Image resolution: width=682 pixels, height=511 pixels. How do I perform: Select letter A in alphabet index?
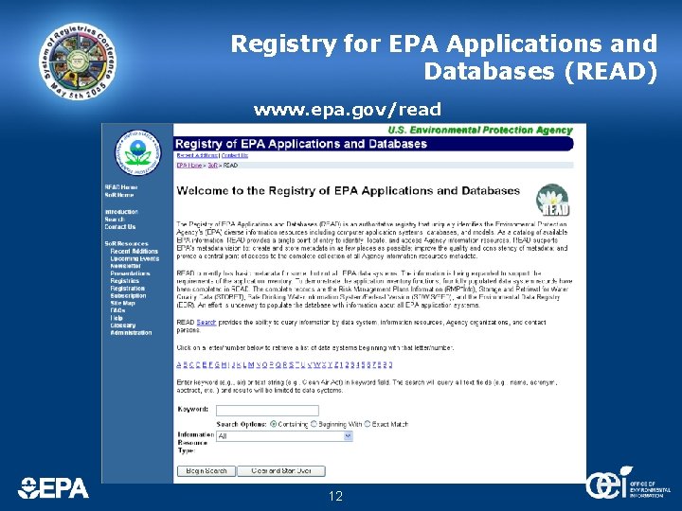[179, 365]
